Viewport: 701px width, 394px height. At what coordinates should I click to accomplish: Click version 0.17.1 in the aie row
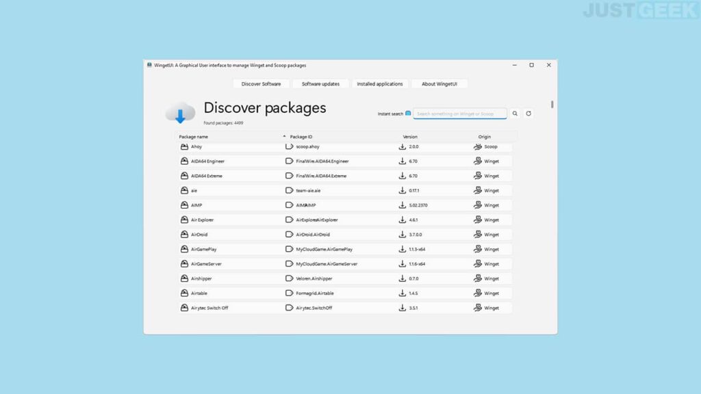(x=414, y=190)
